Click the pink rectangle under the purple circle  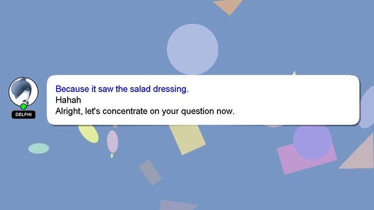[x=307, y=159]
